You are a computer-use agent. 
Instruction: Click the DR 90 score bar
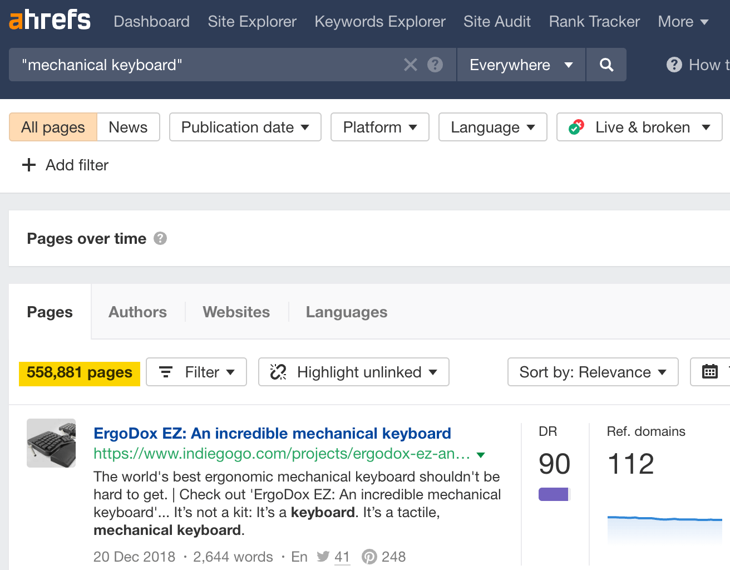point(554,494)
